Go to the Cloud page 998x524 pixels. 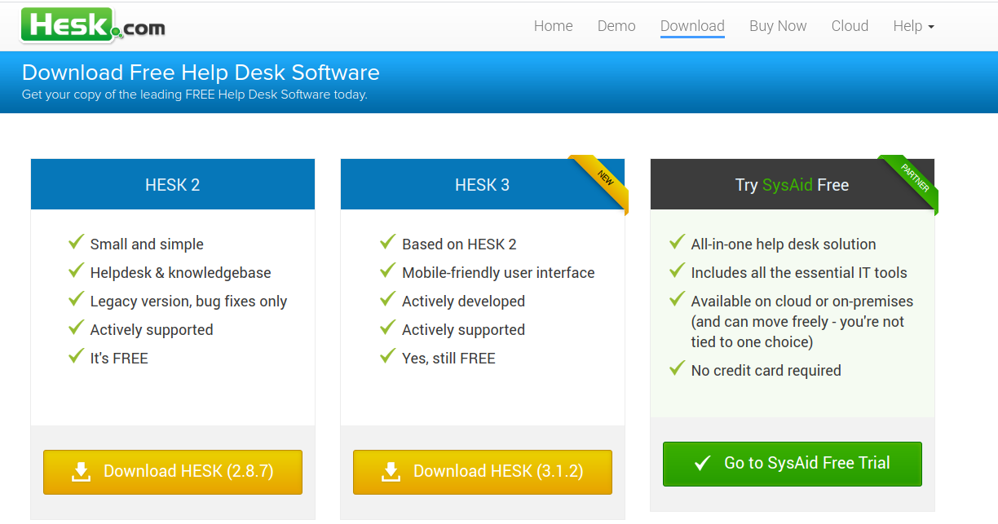tap(850, 26)
